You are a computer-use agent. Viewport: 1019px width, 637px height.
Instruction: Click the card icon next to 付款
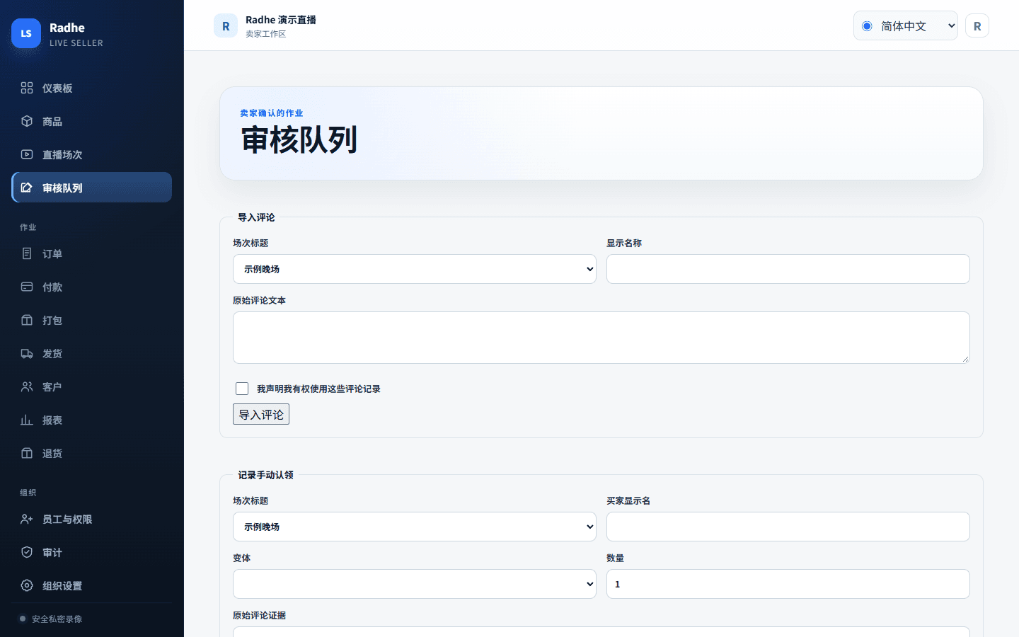click(27, 287)
